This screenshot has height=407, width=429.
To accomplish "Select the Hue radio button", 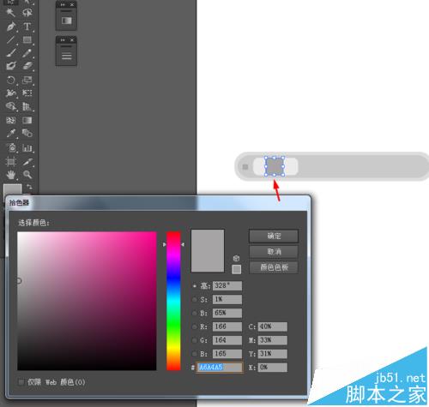I will (195, 286).
